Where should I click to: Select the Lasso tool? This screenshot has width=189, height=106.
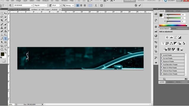[2, 17]
